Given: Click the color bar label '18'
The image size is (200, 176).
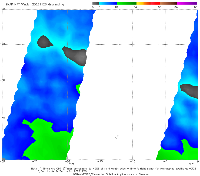Looking at the screenshot, I should pos(116,7).
